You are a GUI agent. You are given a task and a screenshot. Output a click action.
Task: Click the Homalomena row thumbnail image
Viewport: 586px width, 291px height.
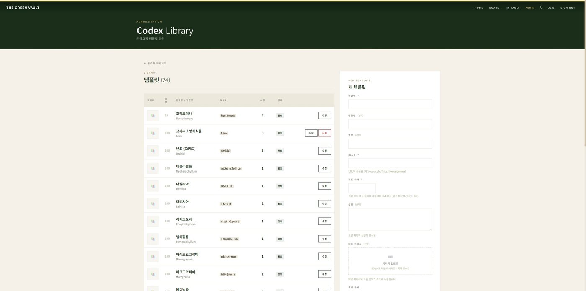click(x=153, y=116)
